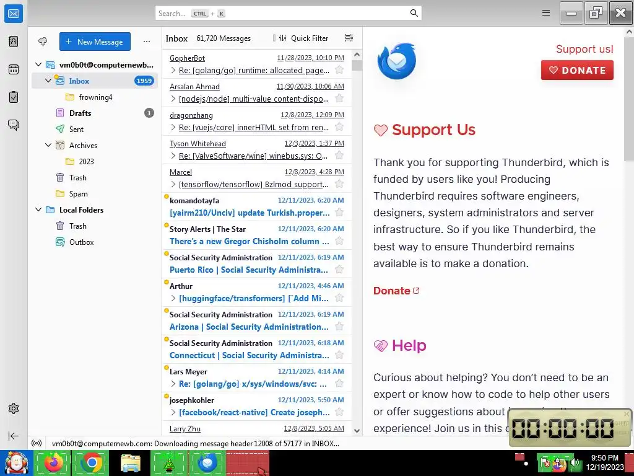Follow the Donate link below Support Us
Image resolution: width=634 pixels, height=476 pixels.
(x=396, y=291)
